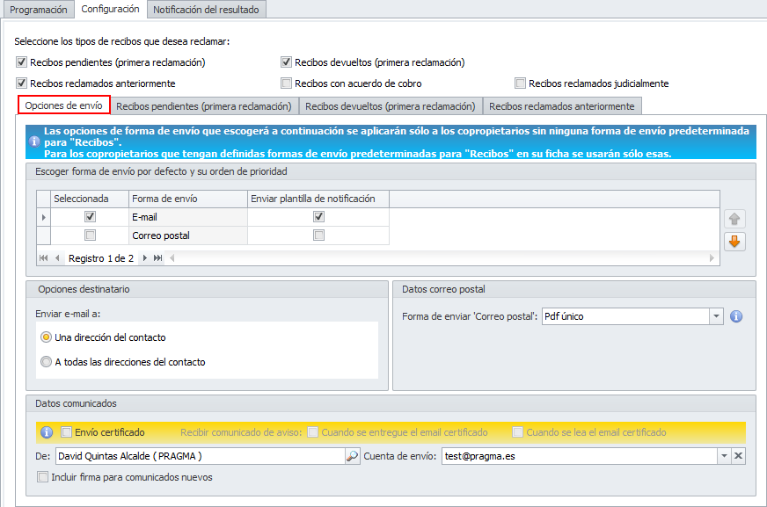Click Pdf único combo box text
The width and height of the screenshot is (767, 507).
point(625,316)
